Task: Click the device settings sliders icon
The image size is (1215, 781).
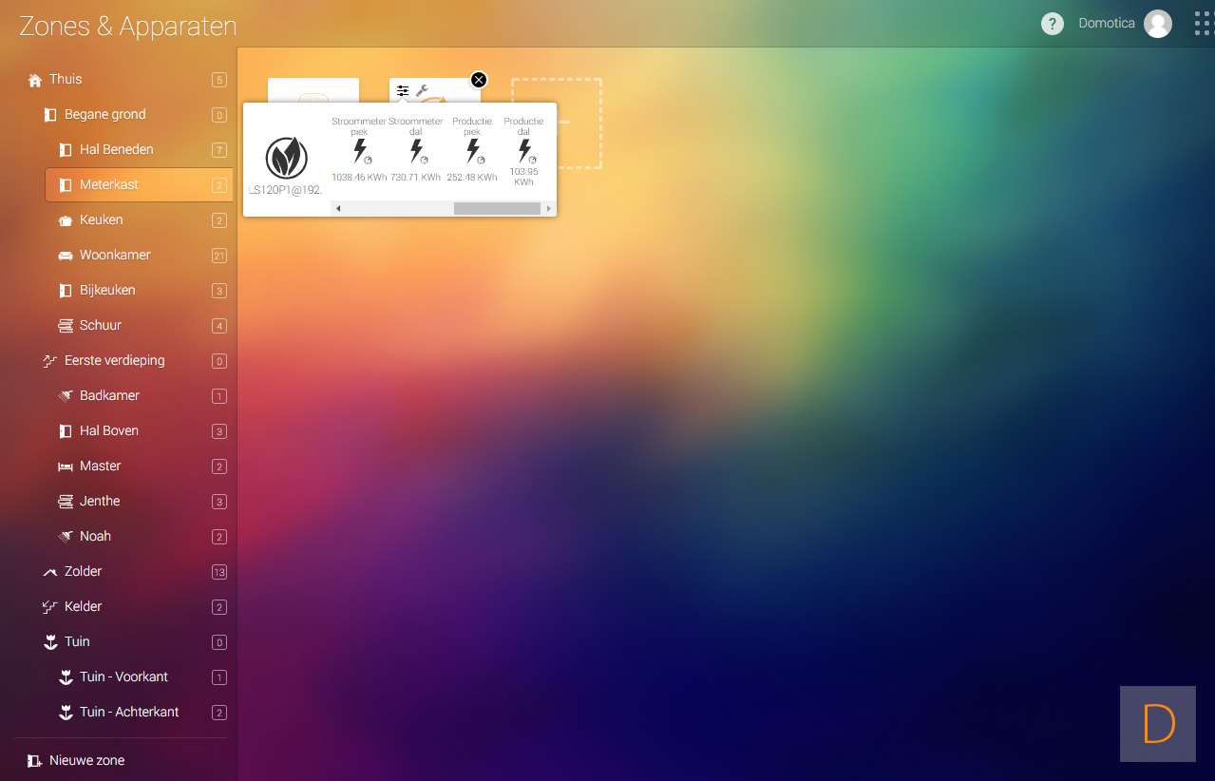Action: pyautogui.click(x=403, y=91)
